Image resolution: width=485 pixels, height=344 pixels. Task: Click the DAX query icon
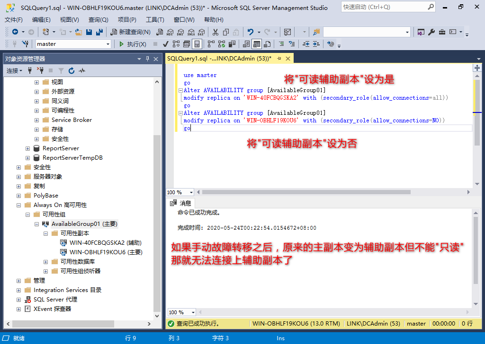(x=201, y=32)
